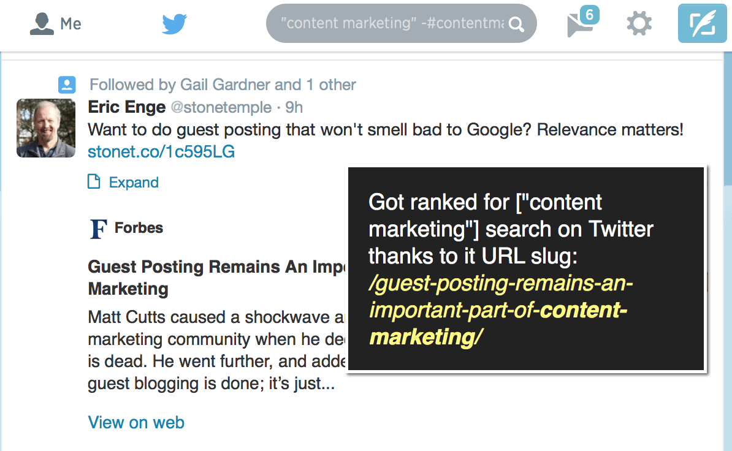Compose a new tweet with quill button
Image resolution: width=732 pixels, height=451 pixels.
point(702,23)
